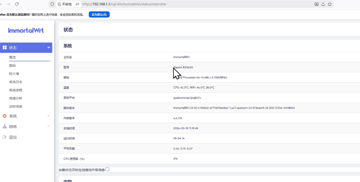360x182 pixels.
Task: Expand the 系统 menu arrow
Action: [49, 116]
